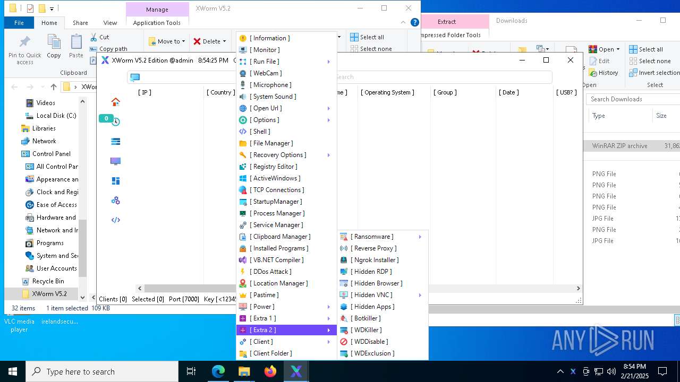Viewport: 680px width, 382px height.
Task: Click the DDos Attack lightning icon
Action: 243,272
